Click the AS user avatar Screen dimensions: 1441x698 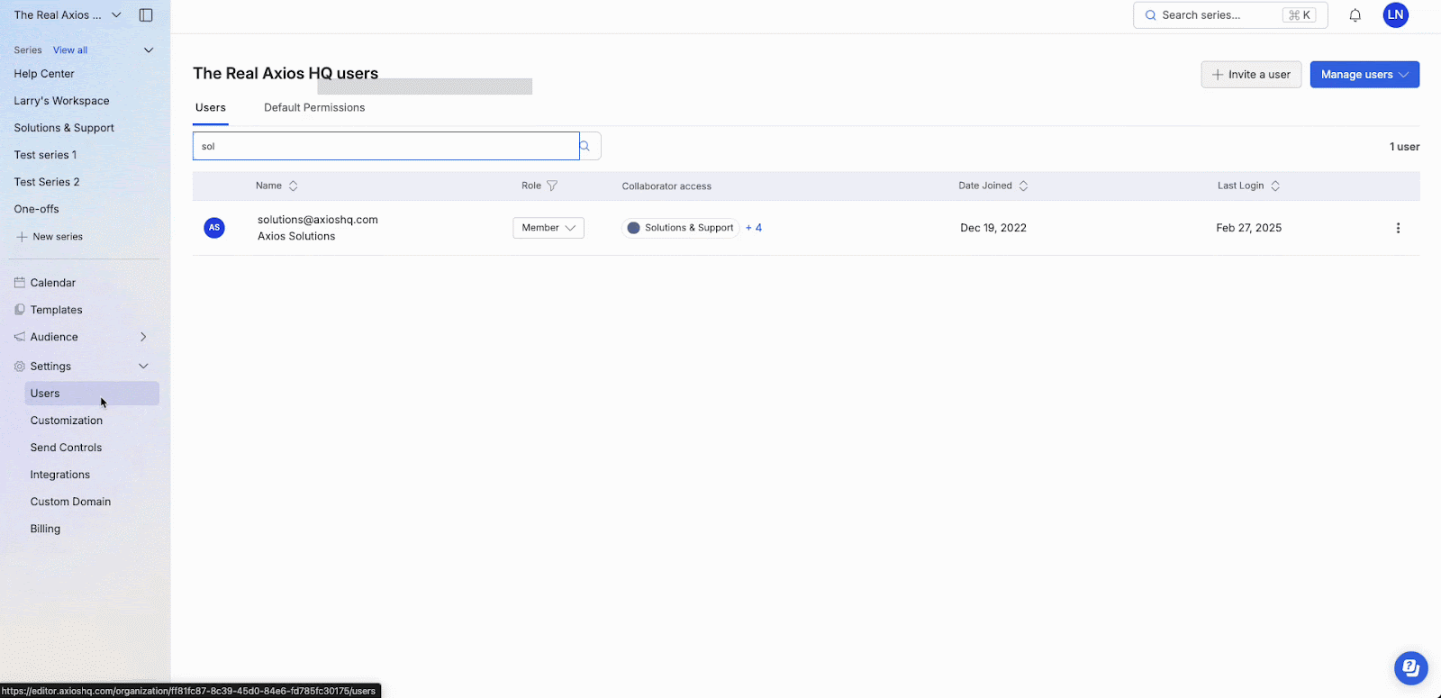point(214,228)
